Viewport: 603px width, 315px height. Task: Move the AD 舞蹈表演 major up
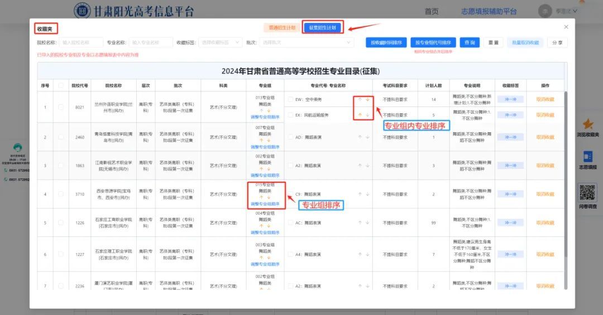(360, 137)
